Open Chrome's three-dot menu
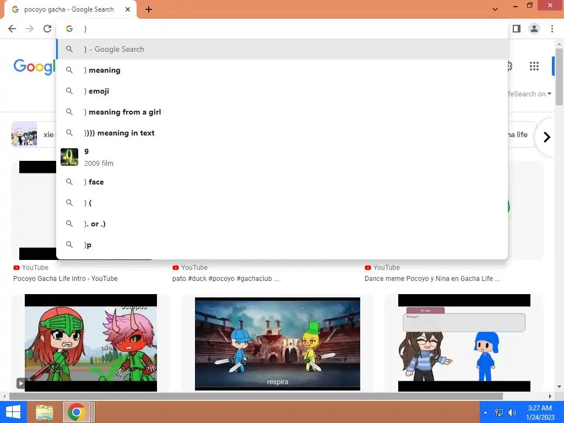 (x=552, y=29)
